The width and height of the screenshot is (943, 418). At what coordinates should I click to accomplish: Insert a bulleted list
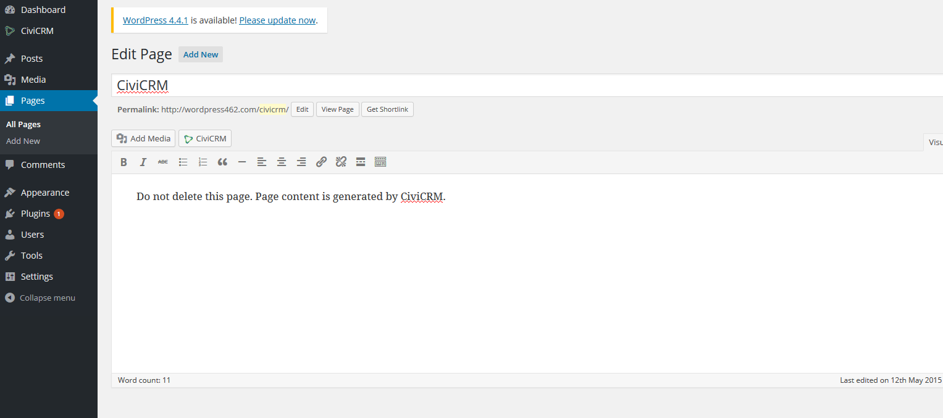click(183, 162)
